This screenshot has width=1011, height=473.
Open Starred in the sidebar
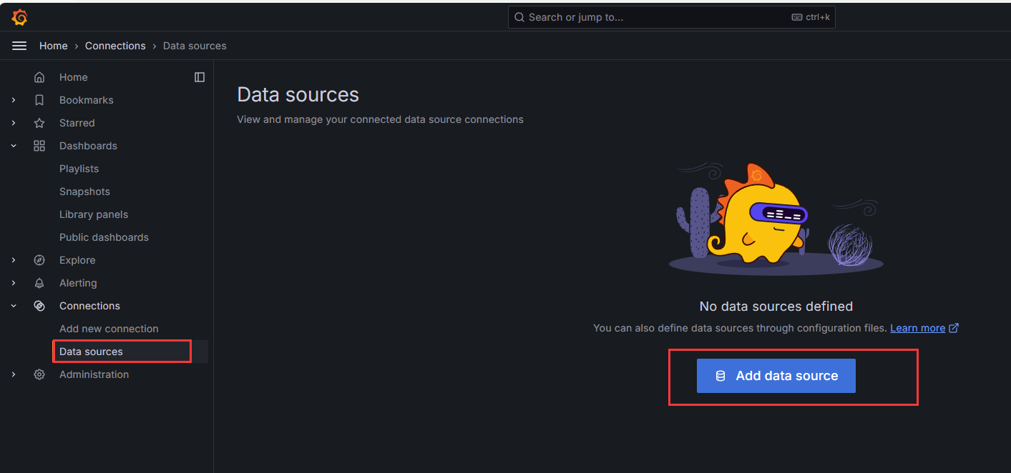77,123
